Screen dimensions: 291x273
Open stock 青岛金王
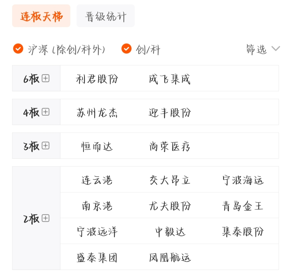click(243, 206)
